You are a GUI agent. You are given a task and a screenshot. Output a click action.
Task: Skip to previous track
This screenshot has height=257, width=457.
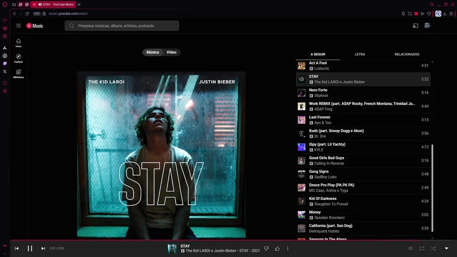(16, 248)
